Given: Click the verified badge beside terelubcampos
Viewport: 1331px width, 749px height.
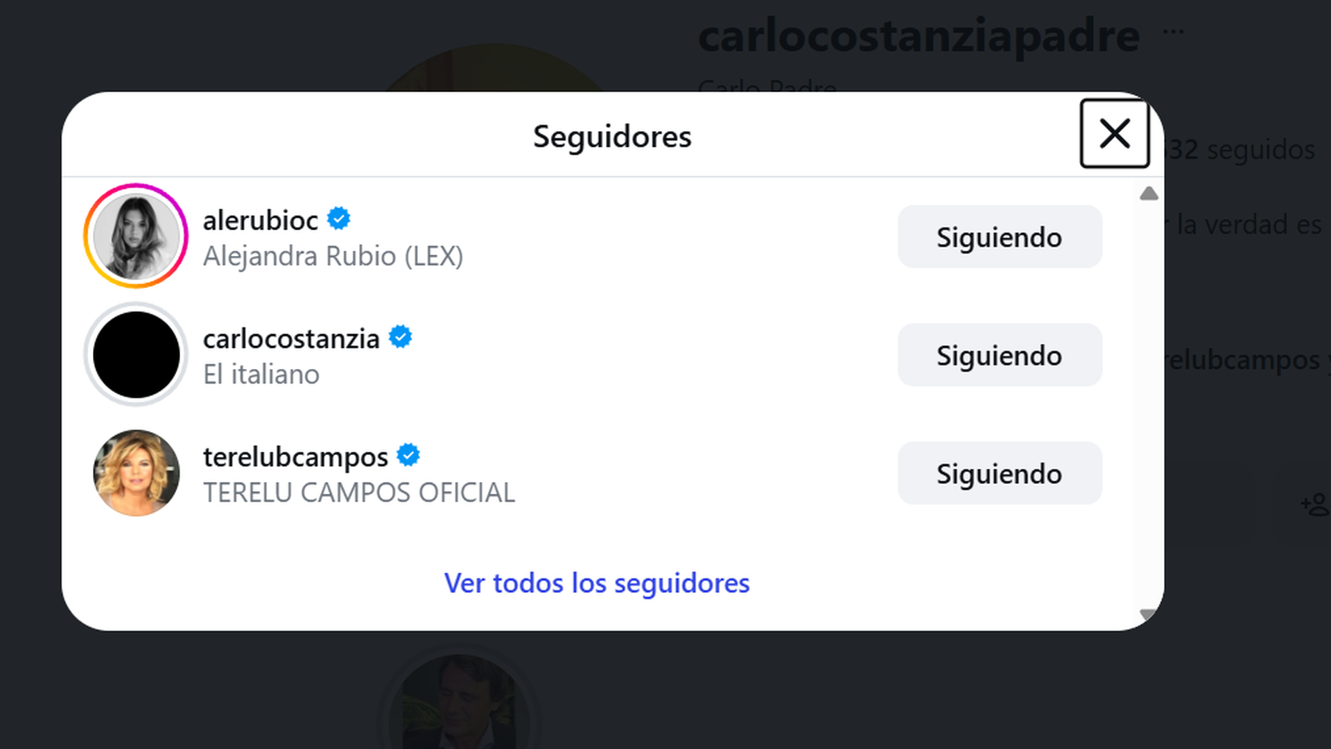Looking at the screenshot, I should click(x=410, y=456).
